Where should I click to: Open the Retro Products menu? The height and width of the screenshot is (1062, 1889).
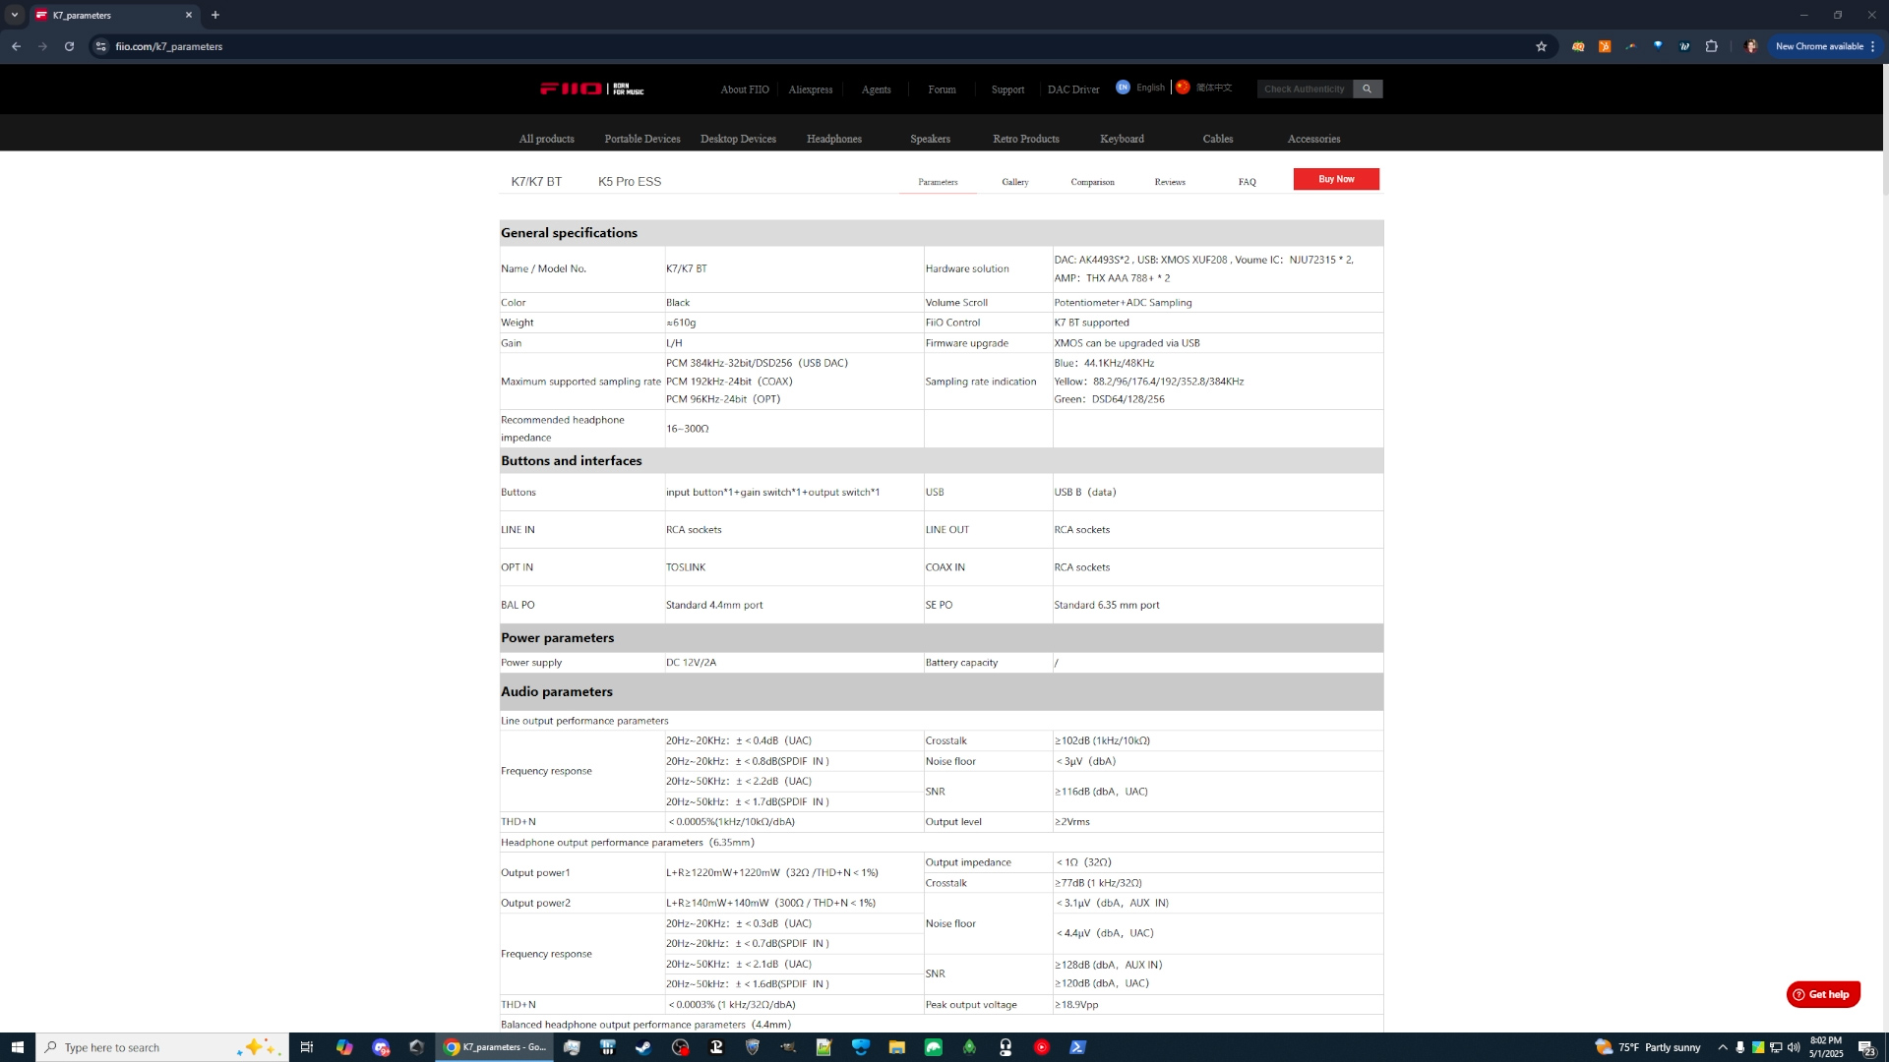pos(1026,139)
